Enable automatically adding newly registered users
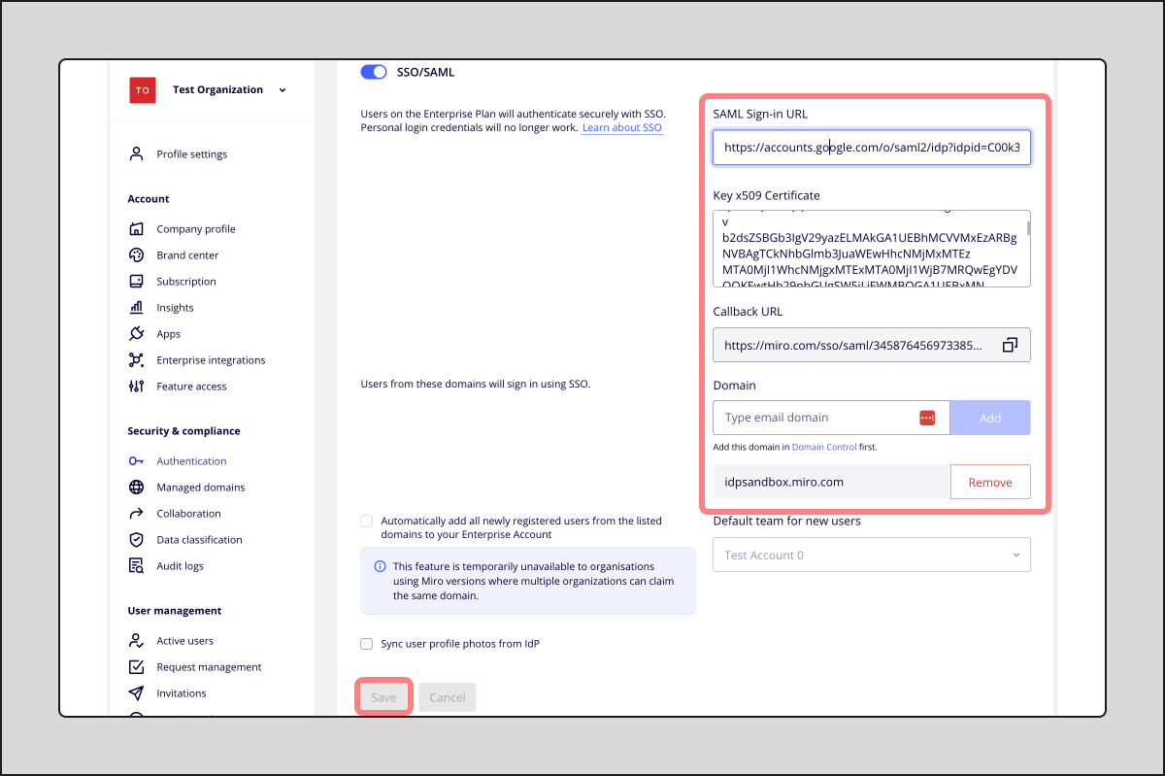This screenshot has height=776, width=1165. [366, 521]
